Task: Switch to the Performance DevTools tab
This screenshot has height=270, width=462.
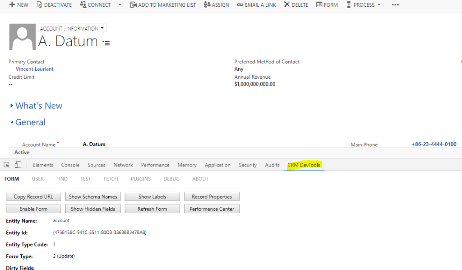Action: [155, 165]
